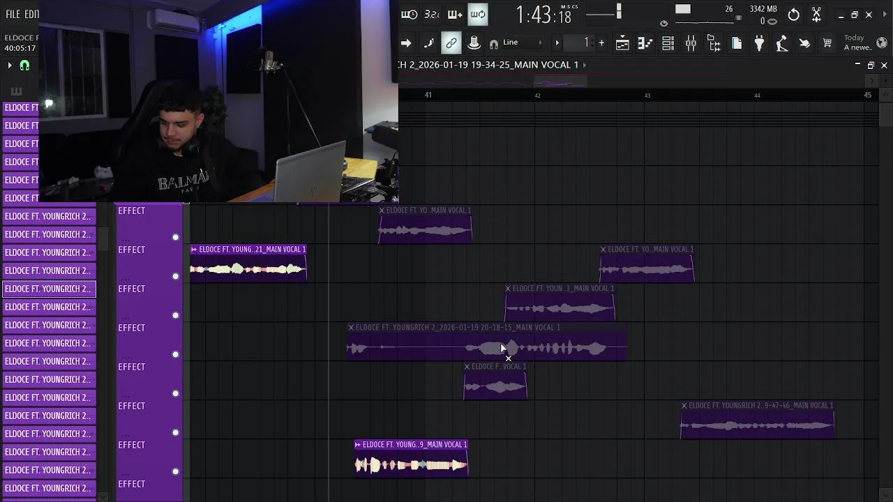Viewport: 893px width, 502px height.
Task: Show the Channel rack via toolbar icon
Action: [668, 43]
